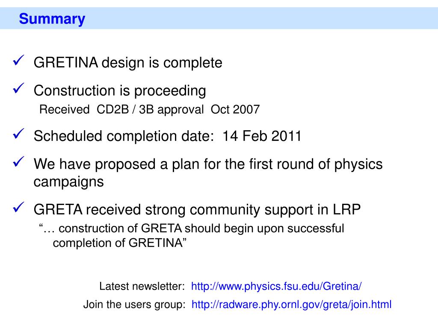438x328 pixels.
Task: Click the 'Latest newsletter:' label
Action: coord(142,287)
